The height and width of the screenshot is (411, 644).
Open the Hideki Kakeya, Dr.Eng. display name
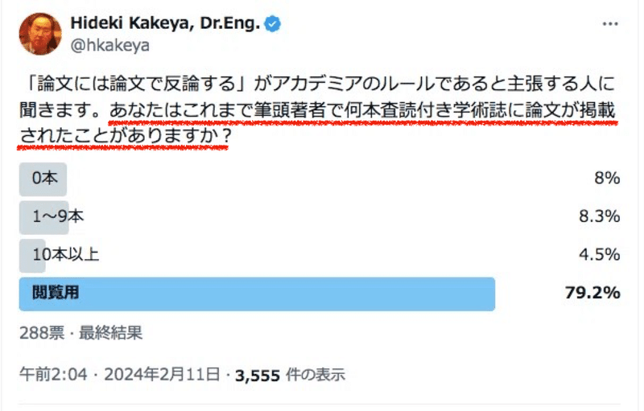pyautogui.click(x=166, y=24)
